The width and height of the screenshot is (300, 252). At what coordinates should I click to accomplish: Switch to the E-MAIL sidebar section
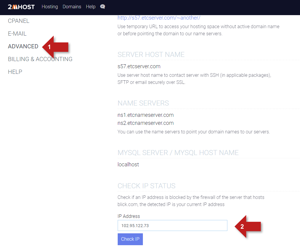[x=17, y=34]
